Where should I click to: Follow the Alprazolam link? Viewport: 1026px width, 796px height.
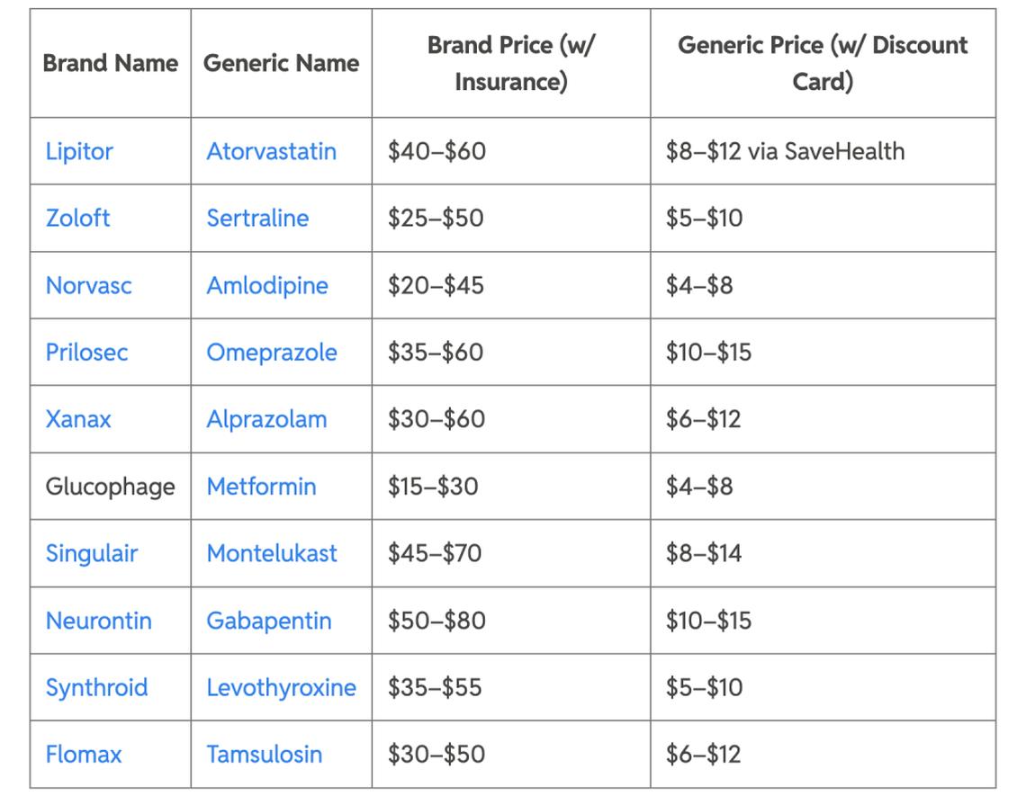[266, 420]
